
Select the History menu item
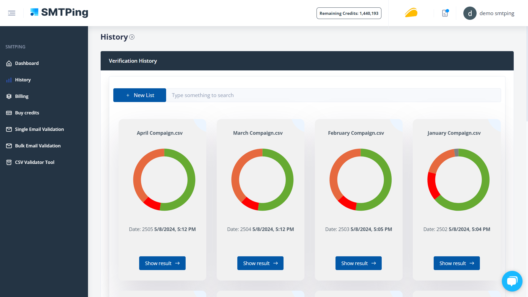click(x=23, y=79)
